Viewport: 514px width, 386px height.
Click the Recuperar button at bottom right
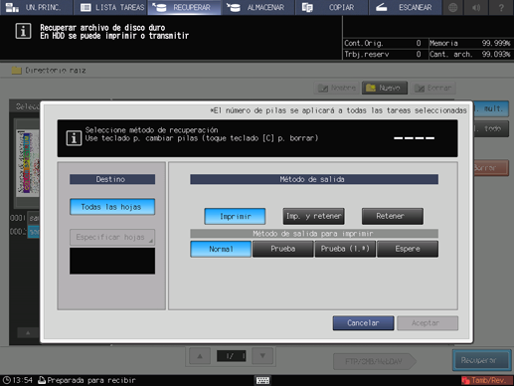[x=482, y=360]
